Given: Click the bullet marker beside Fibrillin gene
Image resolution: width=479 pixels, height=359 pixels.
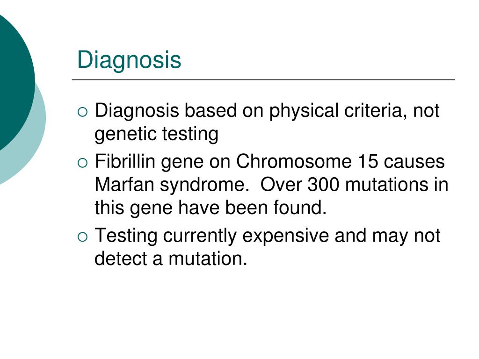Looking at the screenshot, I should tap(82, 163).
